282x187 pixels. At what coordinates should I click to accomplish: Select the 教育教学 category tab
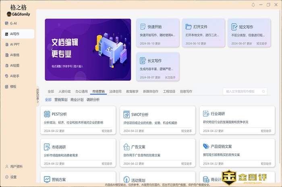coord(132,91)
